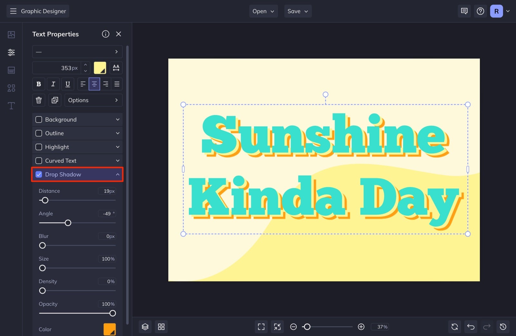Expand the Curved Text section
This screenshot has height=336, width=516.
tap(117, 160)
